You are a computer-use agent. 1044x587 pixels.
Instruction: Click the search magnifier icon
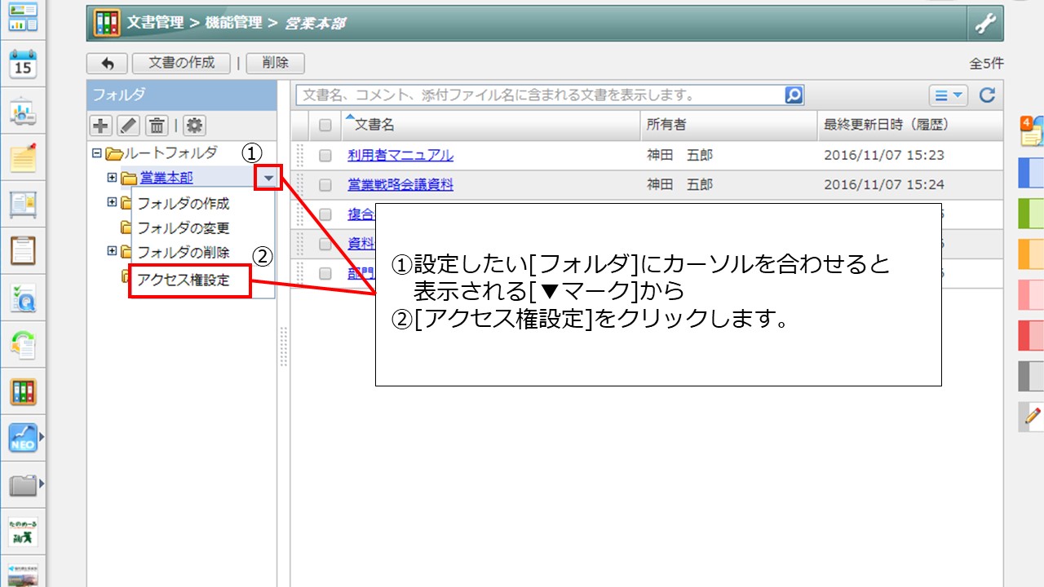coord(794,95)
